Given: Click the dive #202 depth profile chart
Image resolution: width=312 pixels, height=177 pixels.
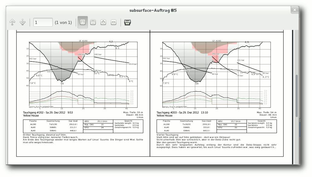Looking at the screenshot, I should (83, 74).
